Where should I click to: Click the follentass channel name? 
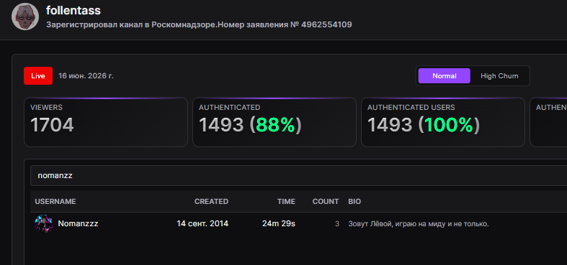(73, 11)
